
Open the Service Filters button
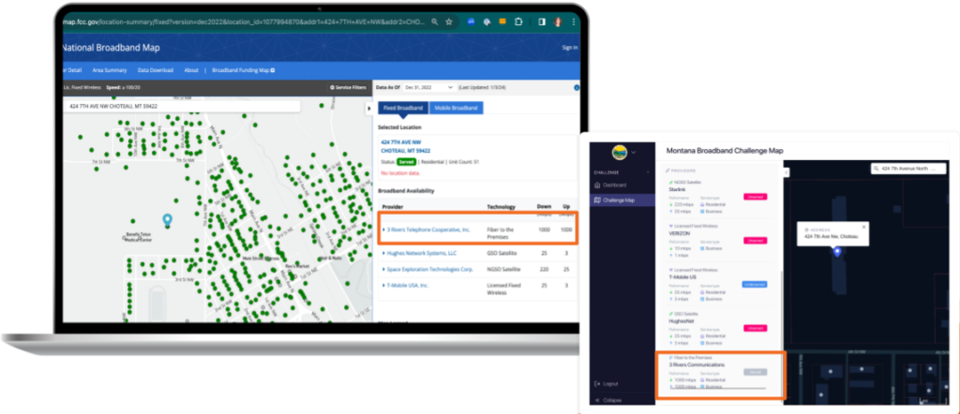[348, 88]
